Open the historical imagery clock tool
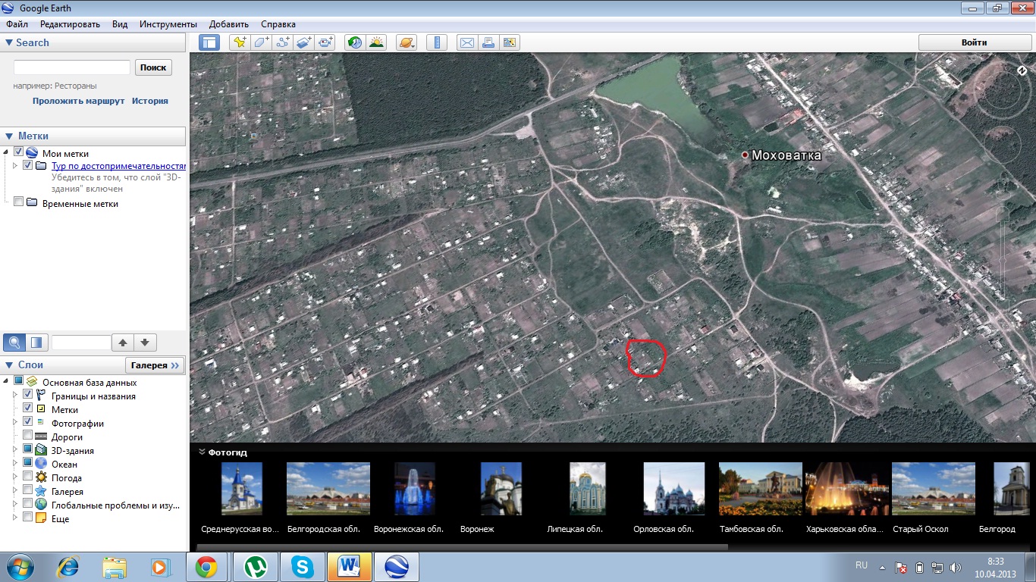 [x=354, y=42]
